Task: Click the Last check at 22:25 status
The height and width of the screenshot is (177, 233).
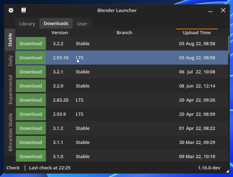Action: click(x=50, y=168)
